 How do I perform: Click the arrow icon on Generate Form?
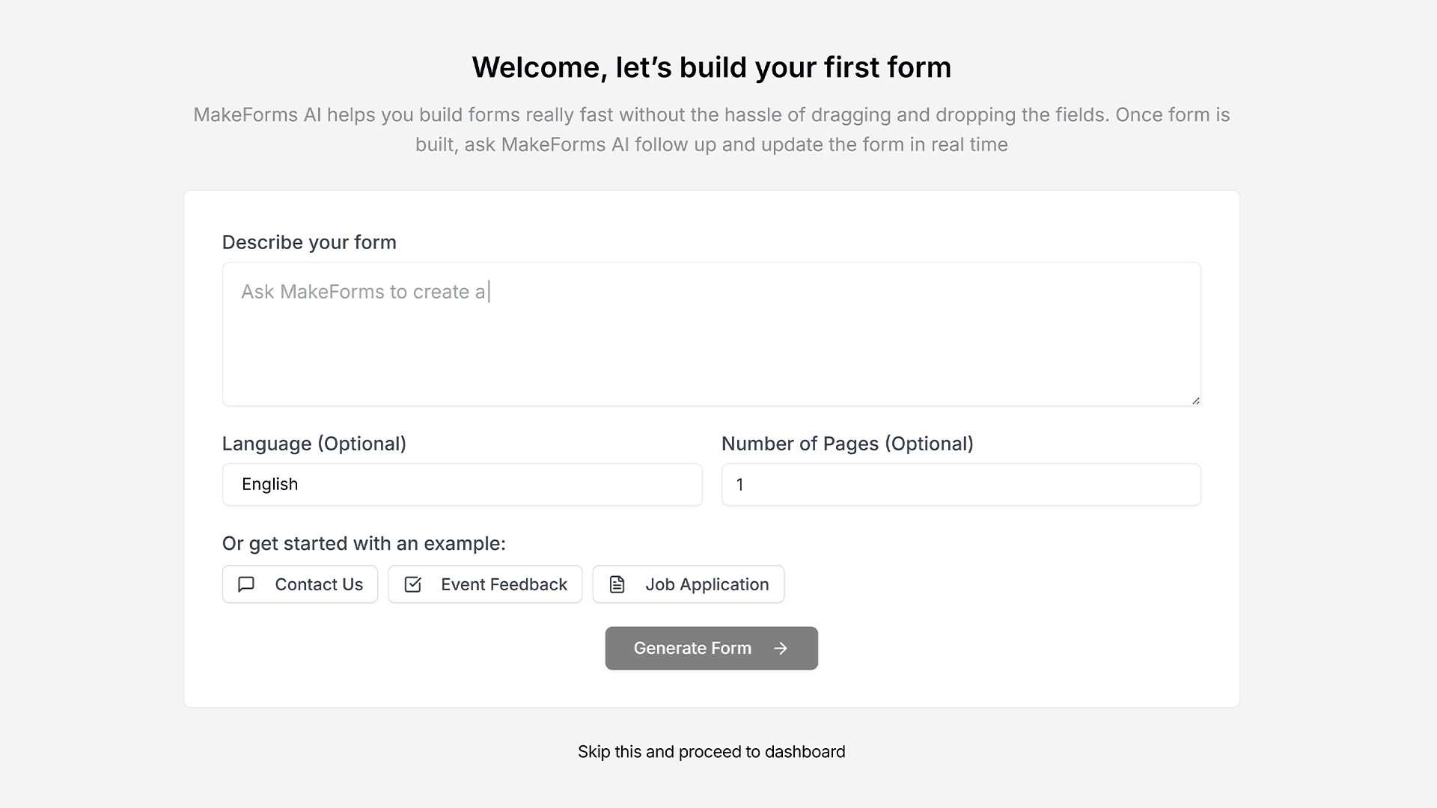click(781, 649)
